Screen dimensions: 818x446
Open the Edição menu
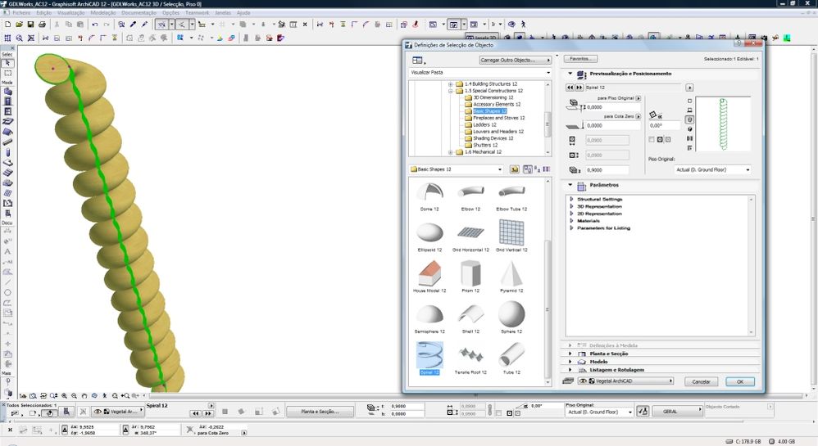[43, 12]
